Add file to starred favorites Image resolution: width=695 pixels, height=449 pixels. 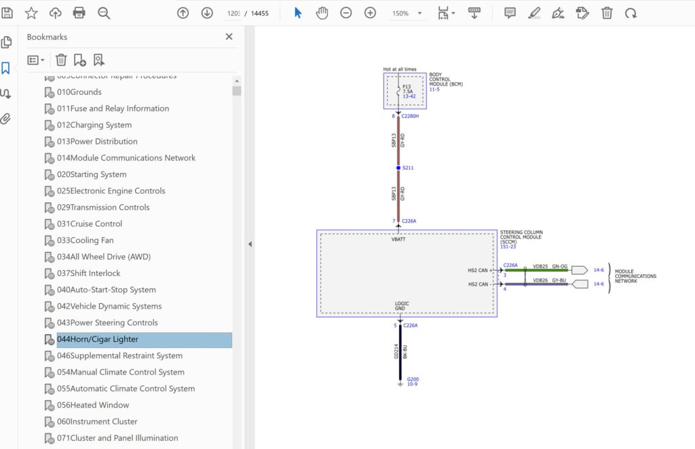coord(31,13)
